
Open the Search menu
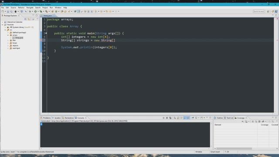click(38, 8)
